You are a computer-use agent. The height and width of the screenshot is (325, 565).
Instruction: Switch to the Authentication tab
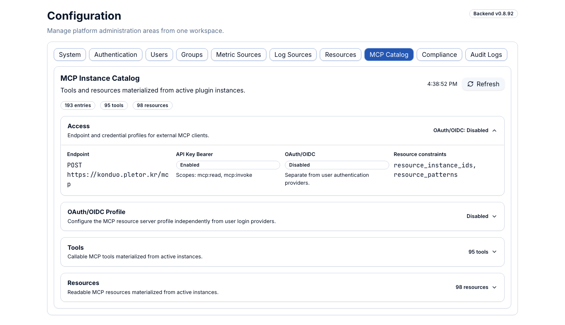click(116, 54)
